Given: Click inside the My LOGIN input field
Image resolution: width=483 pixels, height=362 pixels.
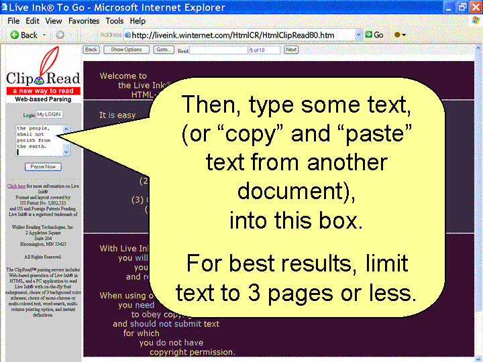Looking at the screenshot, I should [x=49, y=115].
